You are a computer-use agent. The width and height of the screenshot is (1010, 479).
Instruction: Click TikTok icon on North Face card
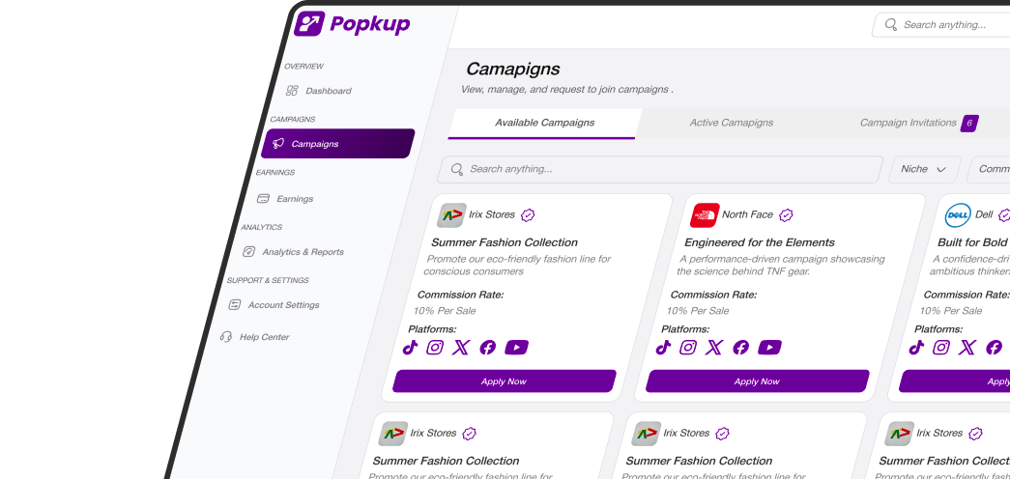click(x=663, y=348)
